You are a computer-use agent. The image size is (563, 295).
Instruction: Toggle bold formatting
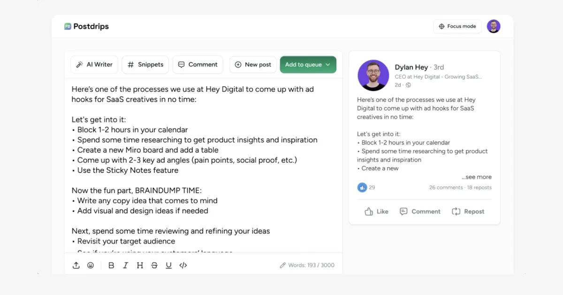point(111,265)
